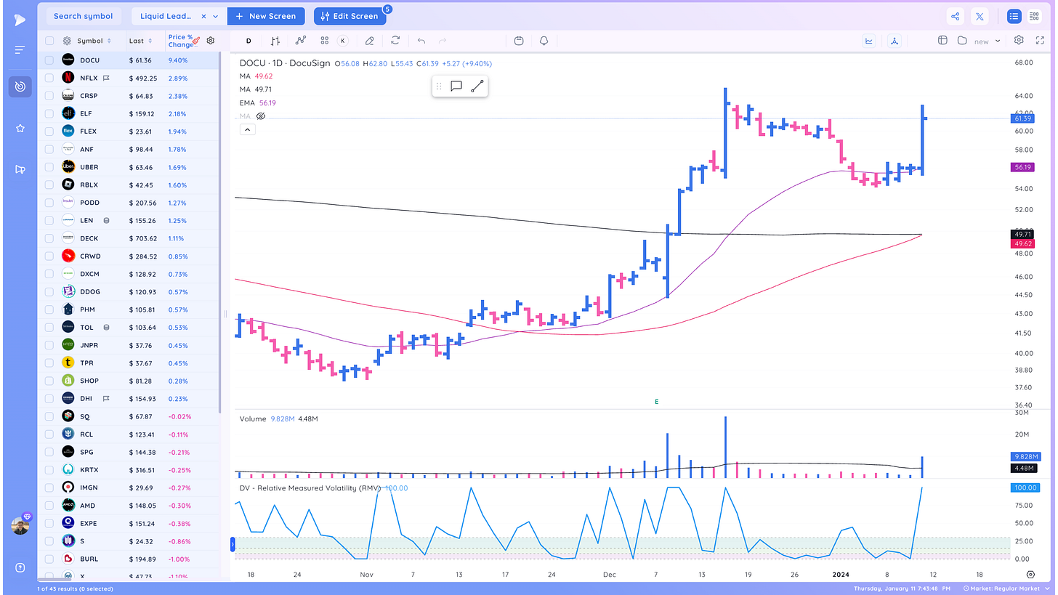Check the UBER row checkbox
Screen dimensions: 1058x595
click(x=49, y=167)
